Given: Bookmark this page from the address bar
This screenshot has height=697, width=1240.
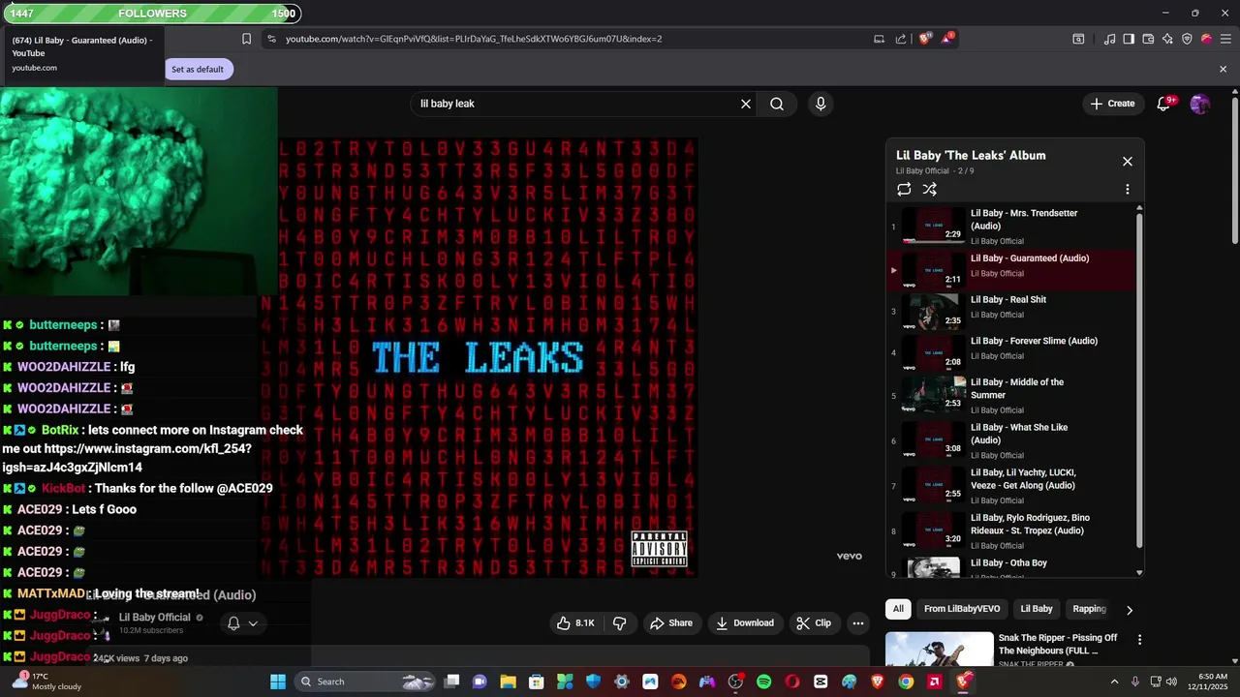Looking at the screenshot, I should [x=246, y=39].
